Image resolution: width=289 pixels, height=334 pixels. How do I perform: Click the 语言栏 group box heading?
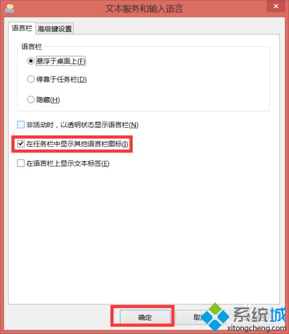pyautogui.click(x=32, y=46)
